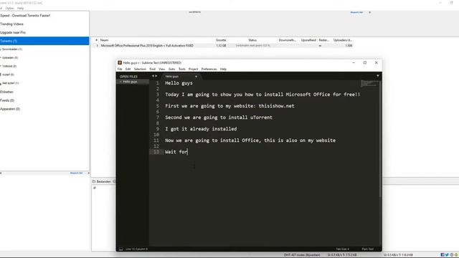
Task: Toggle the side bar status icon
Action: click(x=120, y=249)
